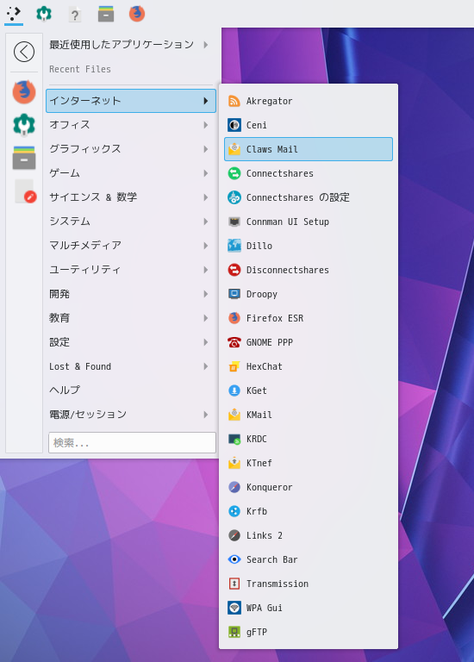Open Firefox ESR icon in submenu

coord(234,318)
